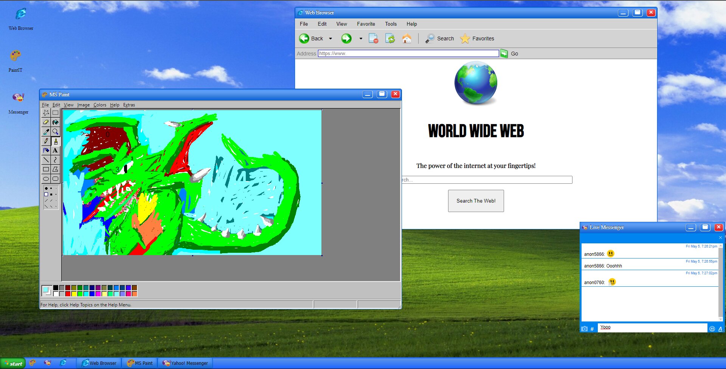The width and height of the screenshot is (726, 369).
Task: Choose the Eyedropper color picker tool
Action: 46,132
